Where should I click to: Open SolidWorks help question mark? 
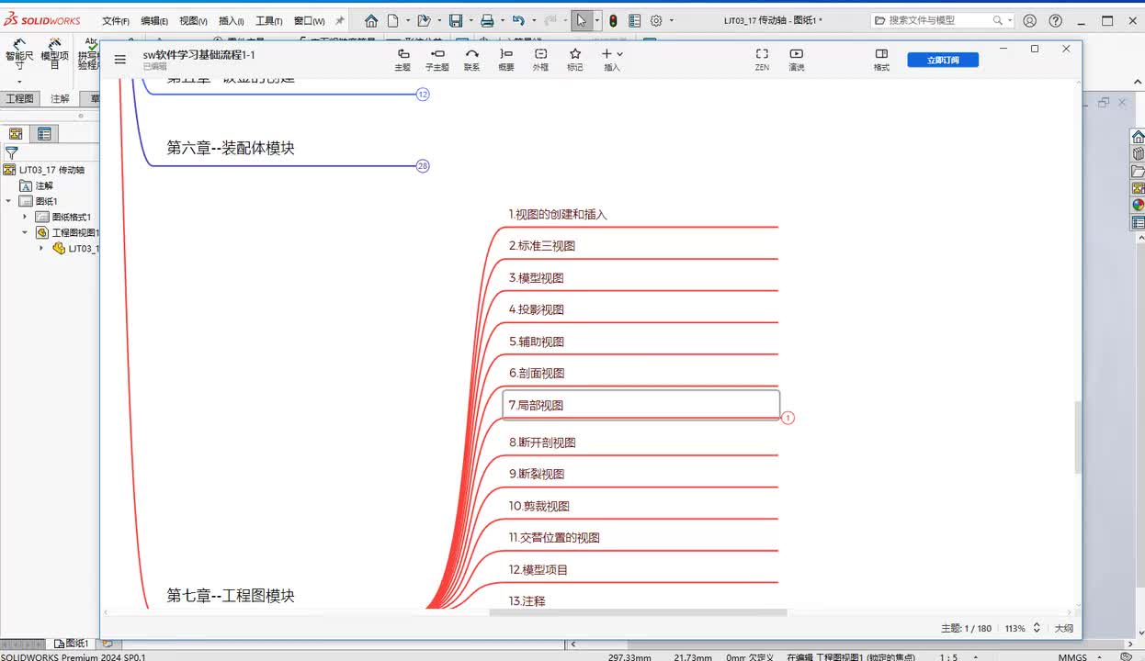(1054, 20)
